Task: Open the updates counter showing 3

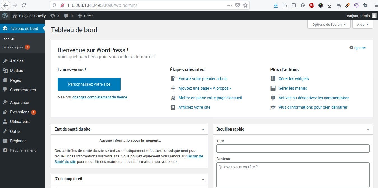Action: (55, 16)
